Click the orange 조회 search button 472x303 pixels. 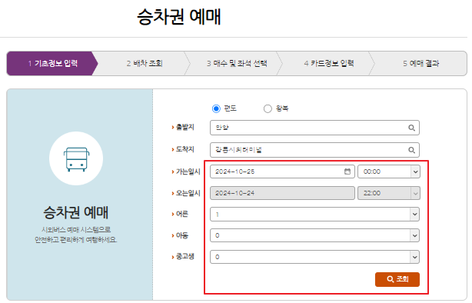click(x=397, y=279)
